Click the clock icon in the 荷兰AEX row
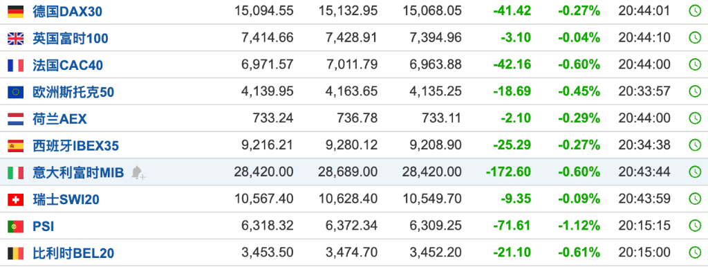The image size is (708, 267). click(x=694, y=118)
